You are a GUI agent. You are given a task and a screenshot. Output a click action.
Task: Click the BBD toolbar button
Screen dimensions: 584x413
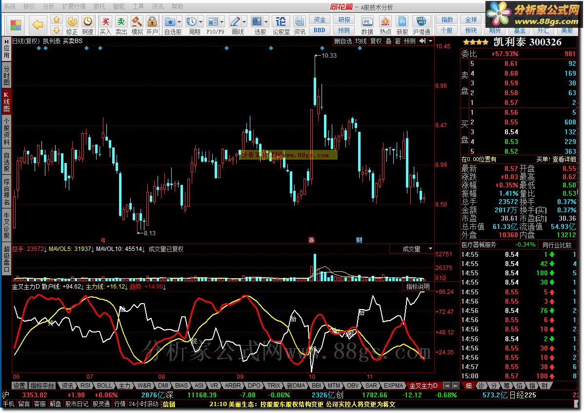click(320, 30)
